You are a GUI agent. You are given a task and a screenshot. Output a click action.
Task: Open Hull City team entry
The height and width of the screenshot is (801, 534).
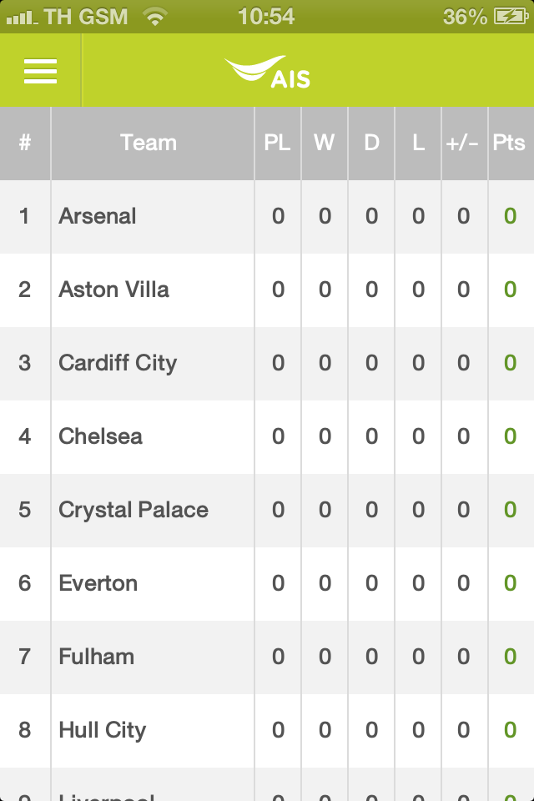tap(103, 730)
